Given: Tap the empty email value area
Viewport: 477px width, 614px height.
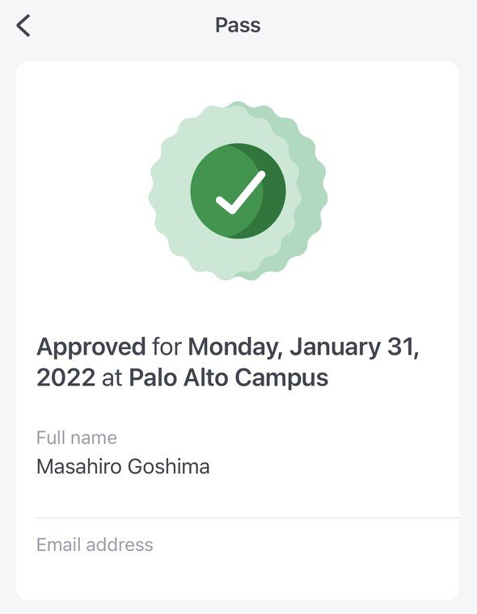Looking at the screenshot, I should pos(247,574).
